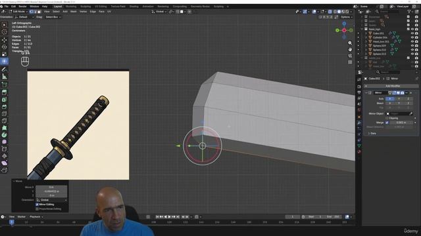Open the Modifier properties wrench tab

[359, 123]
